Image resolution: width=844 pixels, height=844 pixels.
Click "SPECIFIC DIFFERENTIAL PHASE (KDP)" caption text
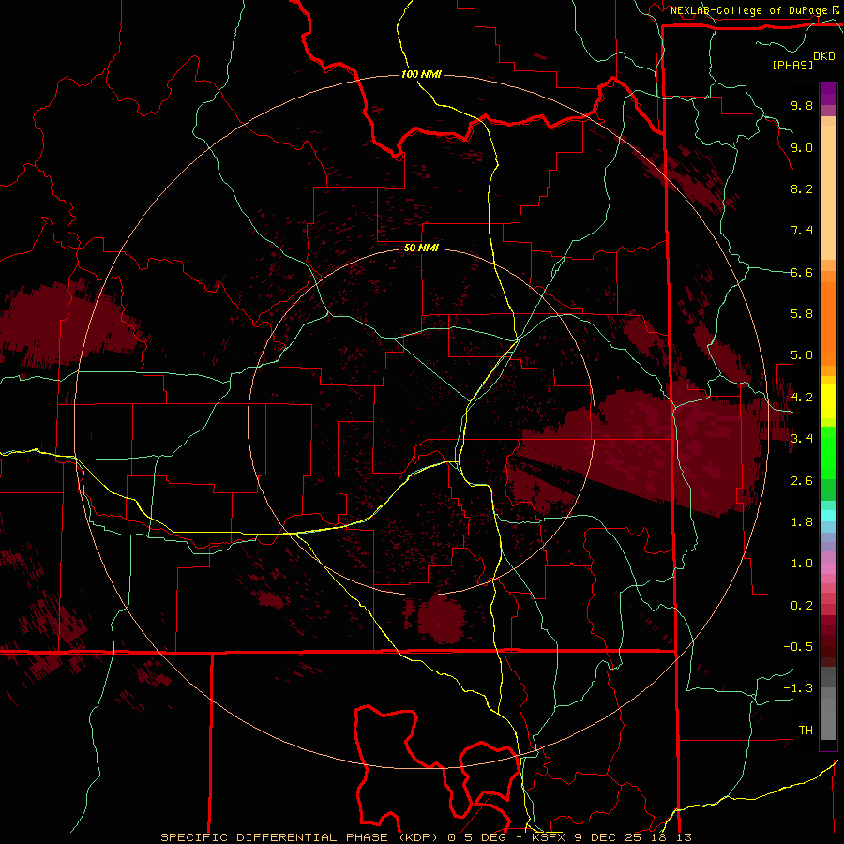click(x=301, y=837)
